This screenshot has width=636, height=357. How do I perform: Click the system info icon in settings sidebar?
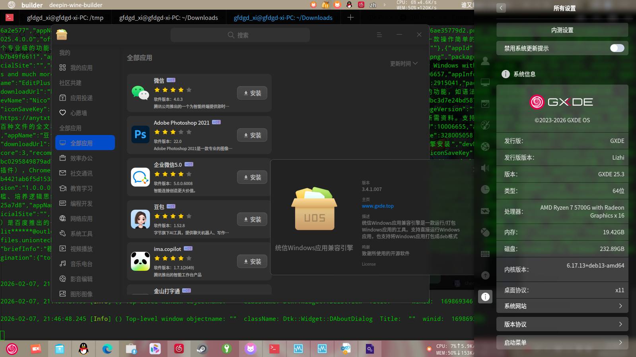485,297
